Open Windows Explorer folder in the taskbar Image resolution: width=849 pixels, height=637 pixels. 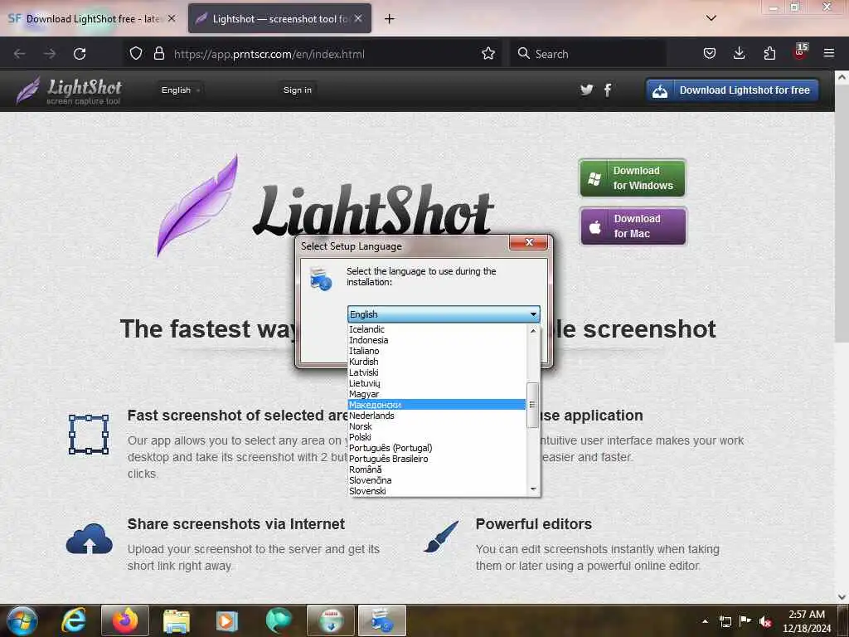pyautogui.click(x=177, y=620)
